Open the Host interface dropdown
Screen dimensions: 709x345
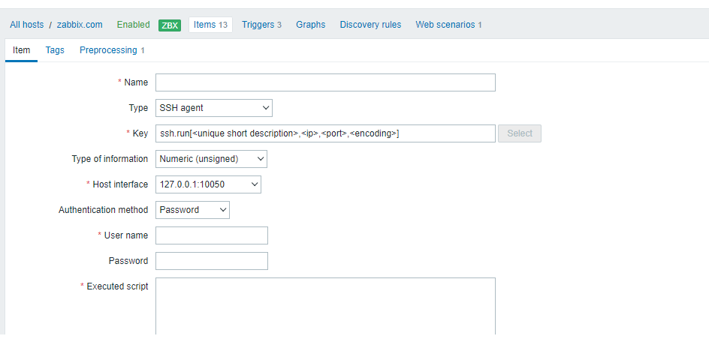208,184
